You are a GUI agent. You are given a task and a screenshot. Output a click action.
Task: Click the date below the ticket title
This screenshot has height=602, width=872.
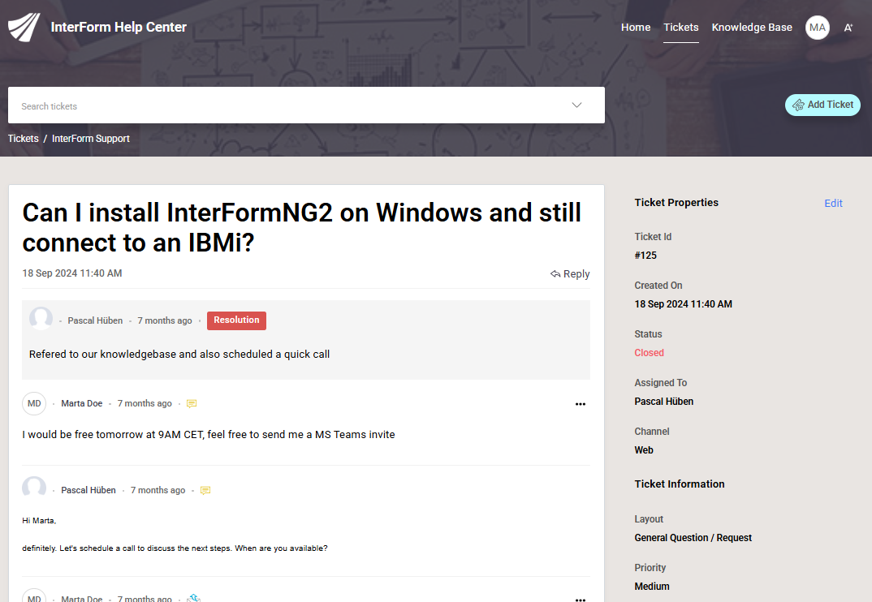pos(72,273)
